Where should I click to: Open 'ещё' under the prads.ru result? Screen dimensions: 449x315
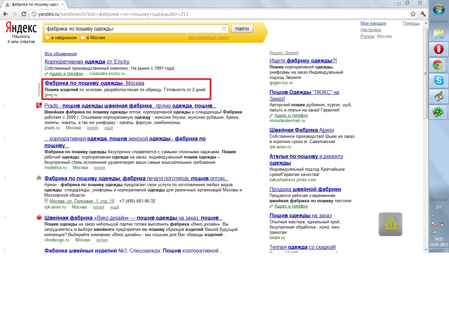tap(109, 128)
